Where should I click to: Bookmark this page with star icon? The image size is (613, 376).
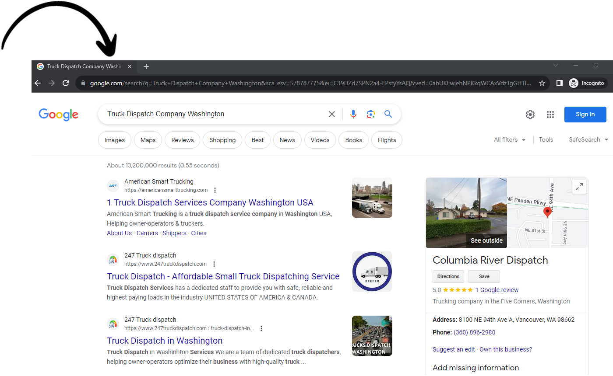point(542,83)
